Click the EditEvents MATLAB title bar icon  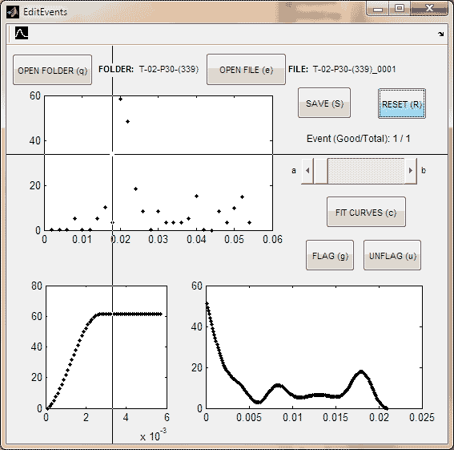pos(13,12)
